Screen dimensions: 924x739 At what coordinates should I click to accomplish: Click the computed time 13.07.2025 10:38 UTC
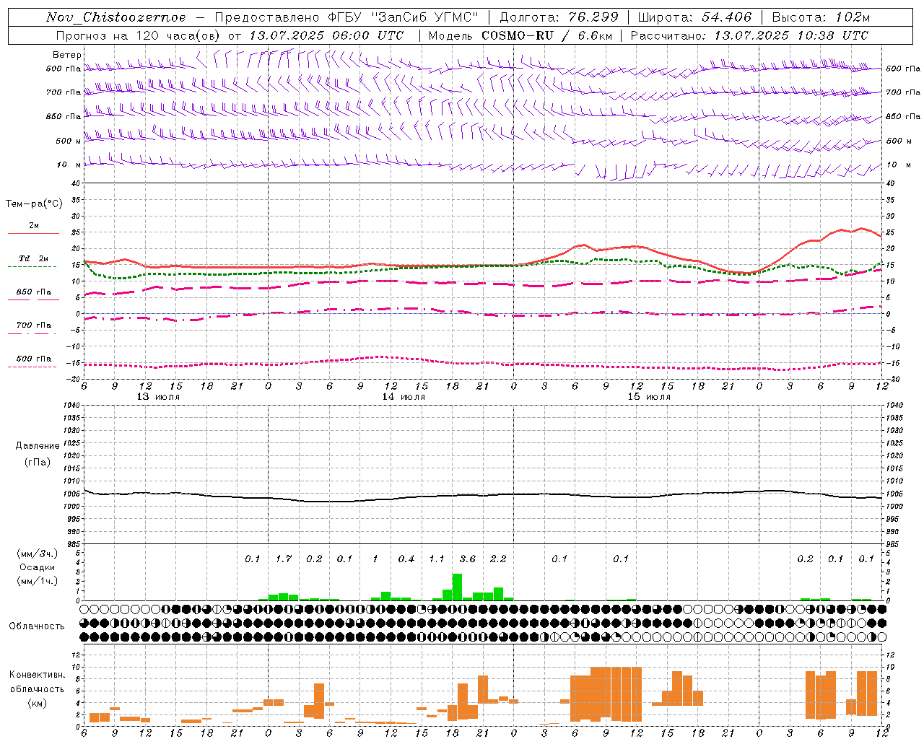pos(791,35)
